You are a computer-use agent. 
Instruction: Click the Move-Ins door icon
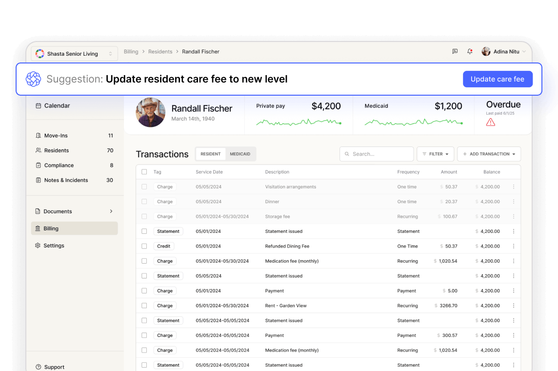38,136
